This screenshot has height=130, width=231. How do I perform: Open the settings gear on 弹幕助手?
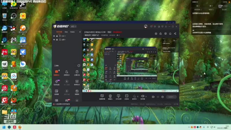[x=59, y=70]
